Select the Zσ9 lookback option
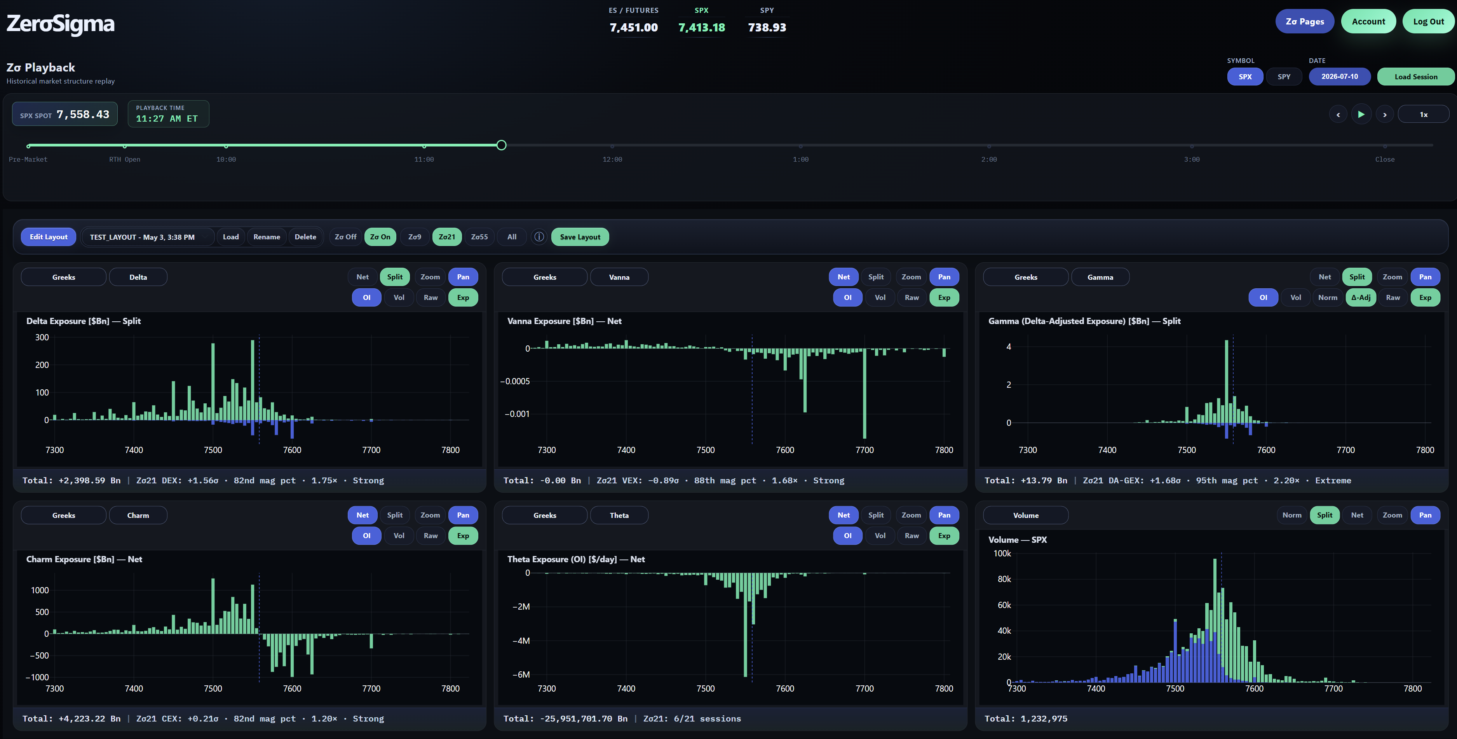 click(x=415, y=237)
